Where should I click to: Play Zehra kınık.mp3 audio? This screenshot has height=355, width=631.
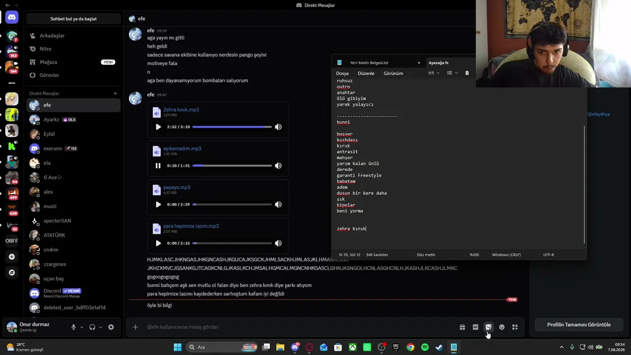tap(158, 127)
